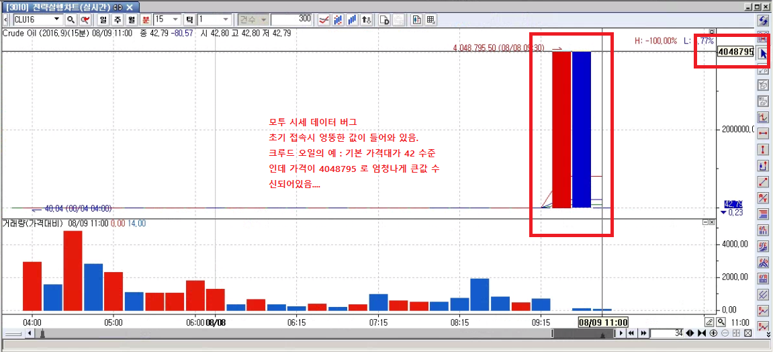Screen dimensions: 773x352
Task: Open the CLU16 symbol dropdown
Action: pos(56,19)
